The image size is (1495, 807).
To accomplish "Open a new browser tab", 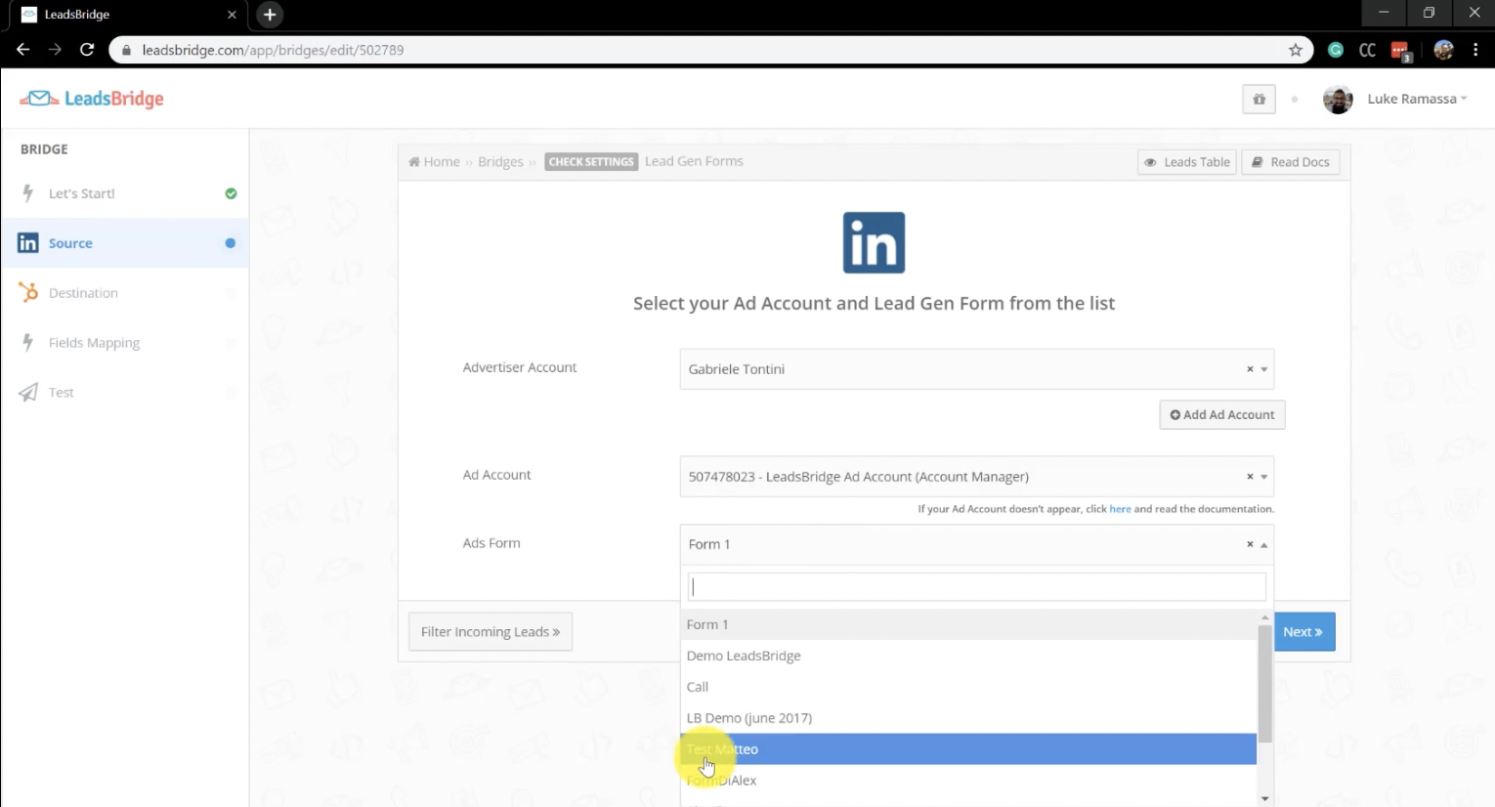I will pyautogui.click(x=270, y=15).
